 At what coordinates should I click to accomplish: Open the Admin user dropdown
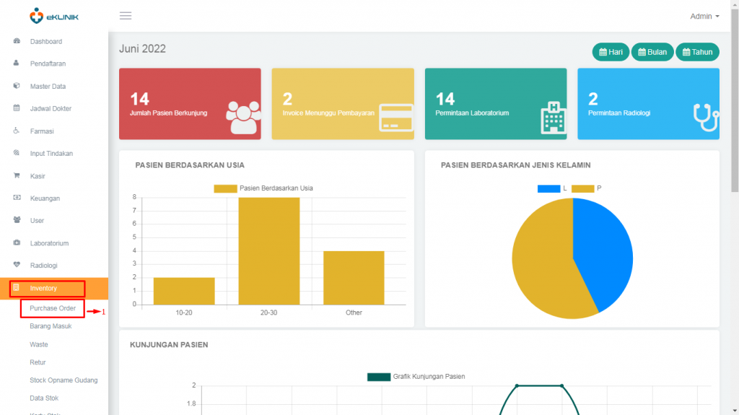[x=704, y=16]
